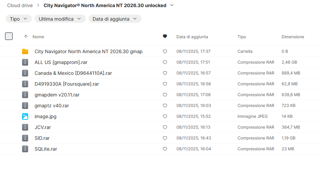The width and height of the screenshot is (321, 176).
Task: Click the JPEG image icon for image.jpg
Action: pyautogui.click(x=25, y=116)
